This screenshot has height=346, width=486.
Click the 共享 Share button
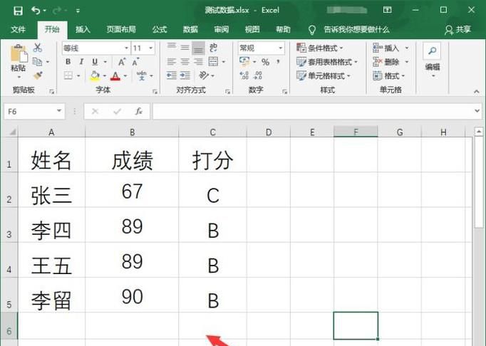point(457,30)
